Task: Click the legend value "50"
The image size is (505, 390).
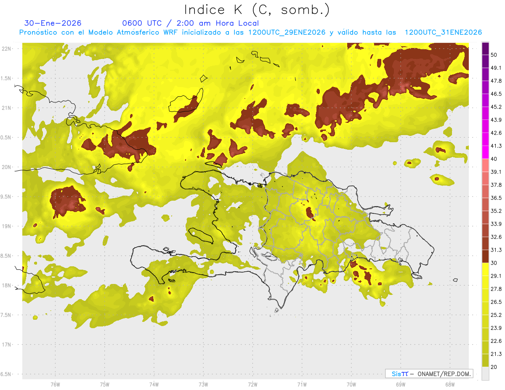Action: 494,55
